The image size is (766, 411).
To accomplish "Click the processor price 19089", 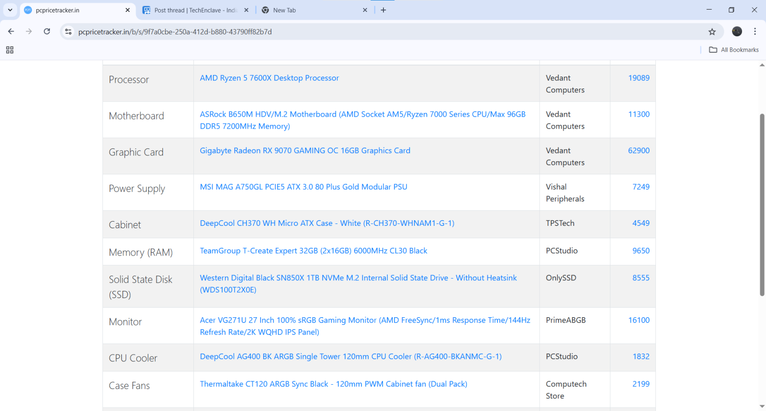I will (x=639, y=78).
